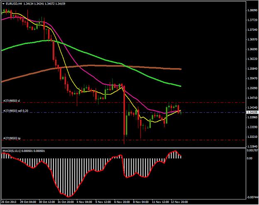This screenshot has height=205, width=259.
Task: Click the MACD(5,13,1) indicator label
Action: [x=12, y=151]
